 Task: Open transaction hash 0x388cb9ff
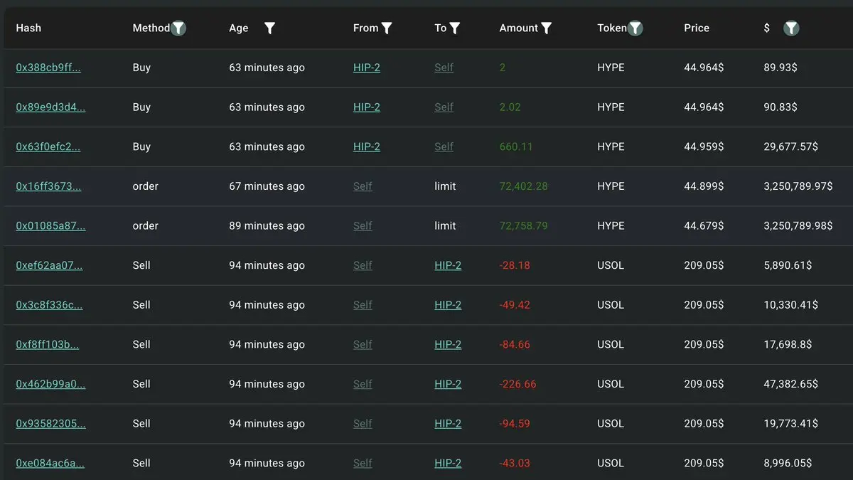tap(48, 68)
